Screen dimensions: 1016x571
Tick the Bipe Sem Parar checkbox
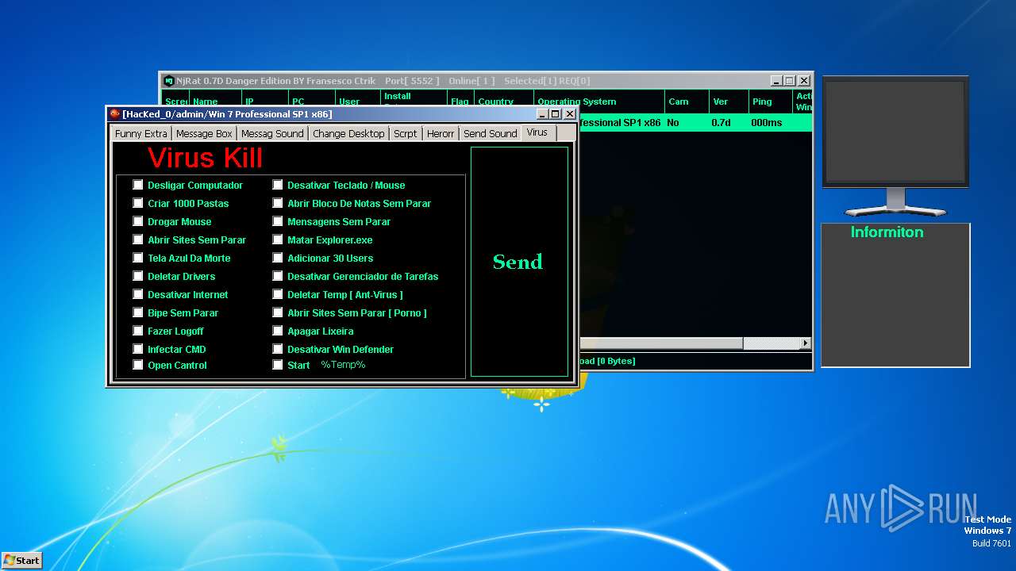[x=138, y=312]
